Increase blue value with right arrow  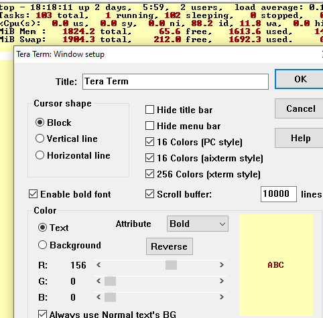pyautogui.click(x=221, y=297)
